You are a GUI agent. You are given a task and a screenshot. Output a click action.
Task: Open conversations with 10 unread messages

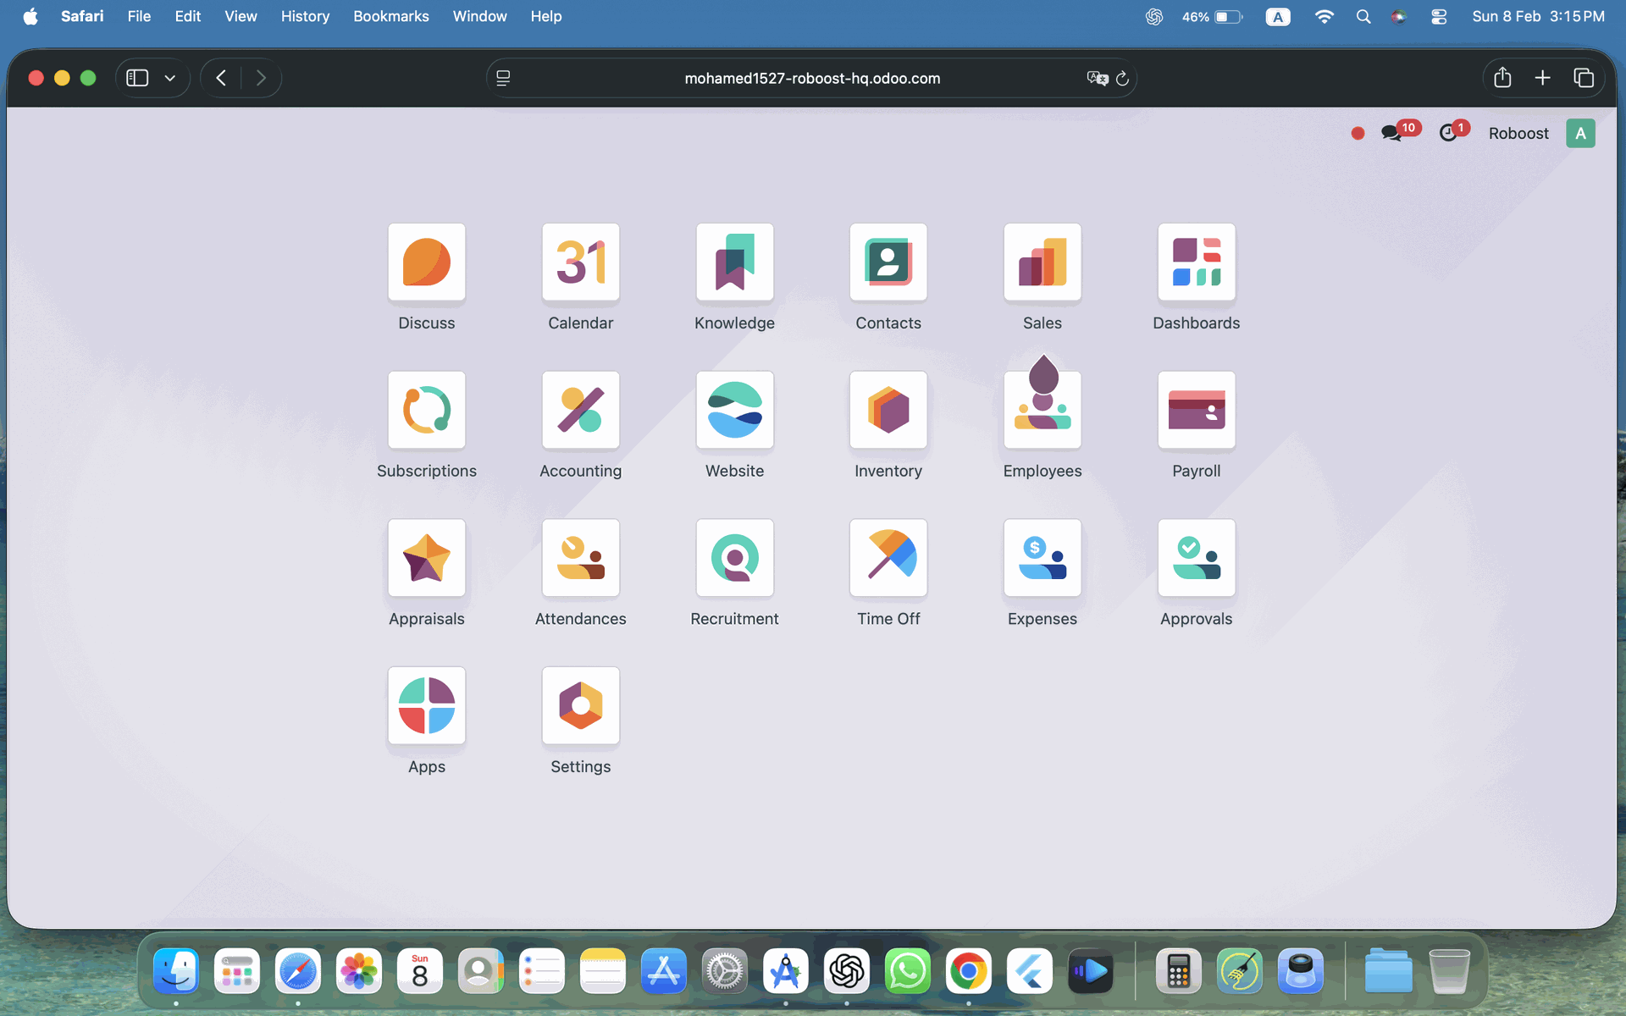(x=1391, y=133)
